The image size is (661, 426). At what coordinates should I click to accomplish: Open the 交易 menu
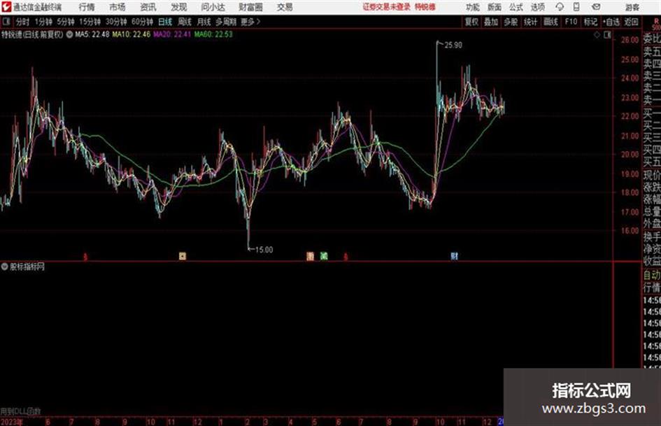click(285, 7)
